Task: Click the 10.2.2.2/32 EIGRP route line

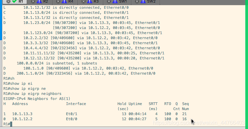Action: pyautogui.click(x=81, y=38)
